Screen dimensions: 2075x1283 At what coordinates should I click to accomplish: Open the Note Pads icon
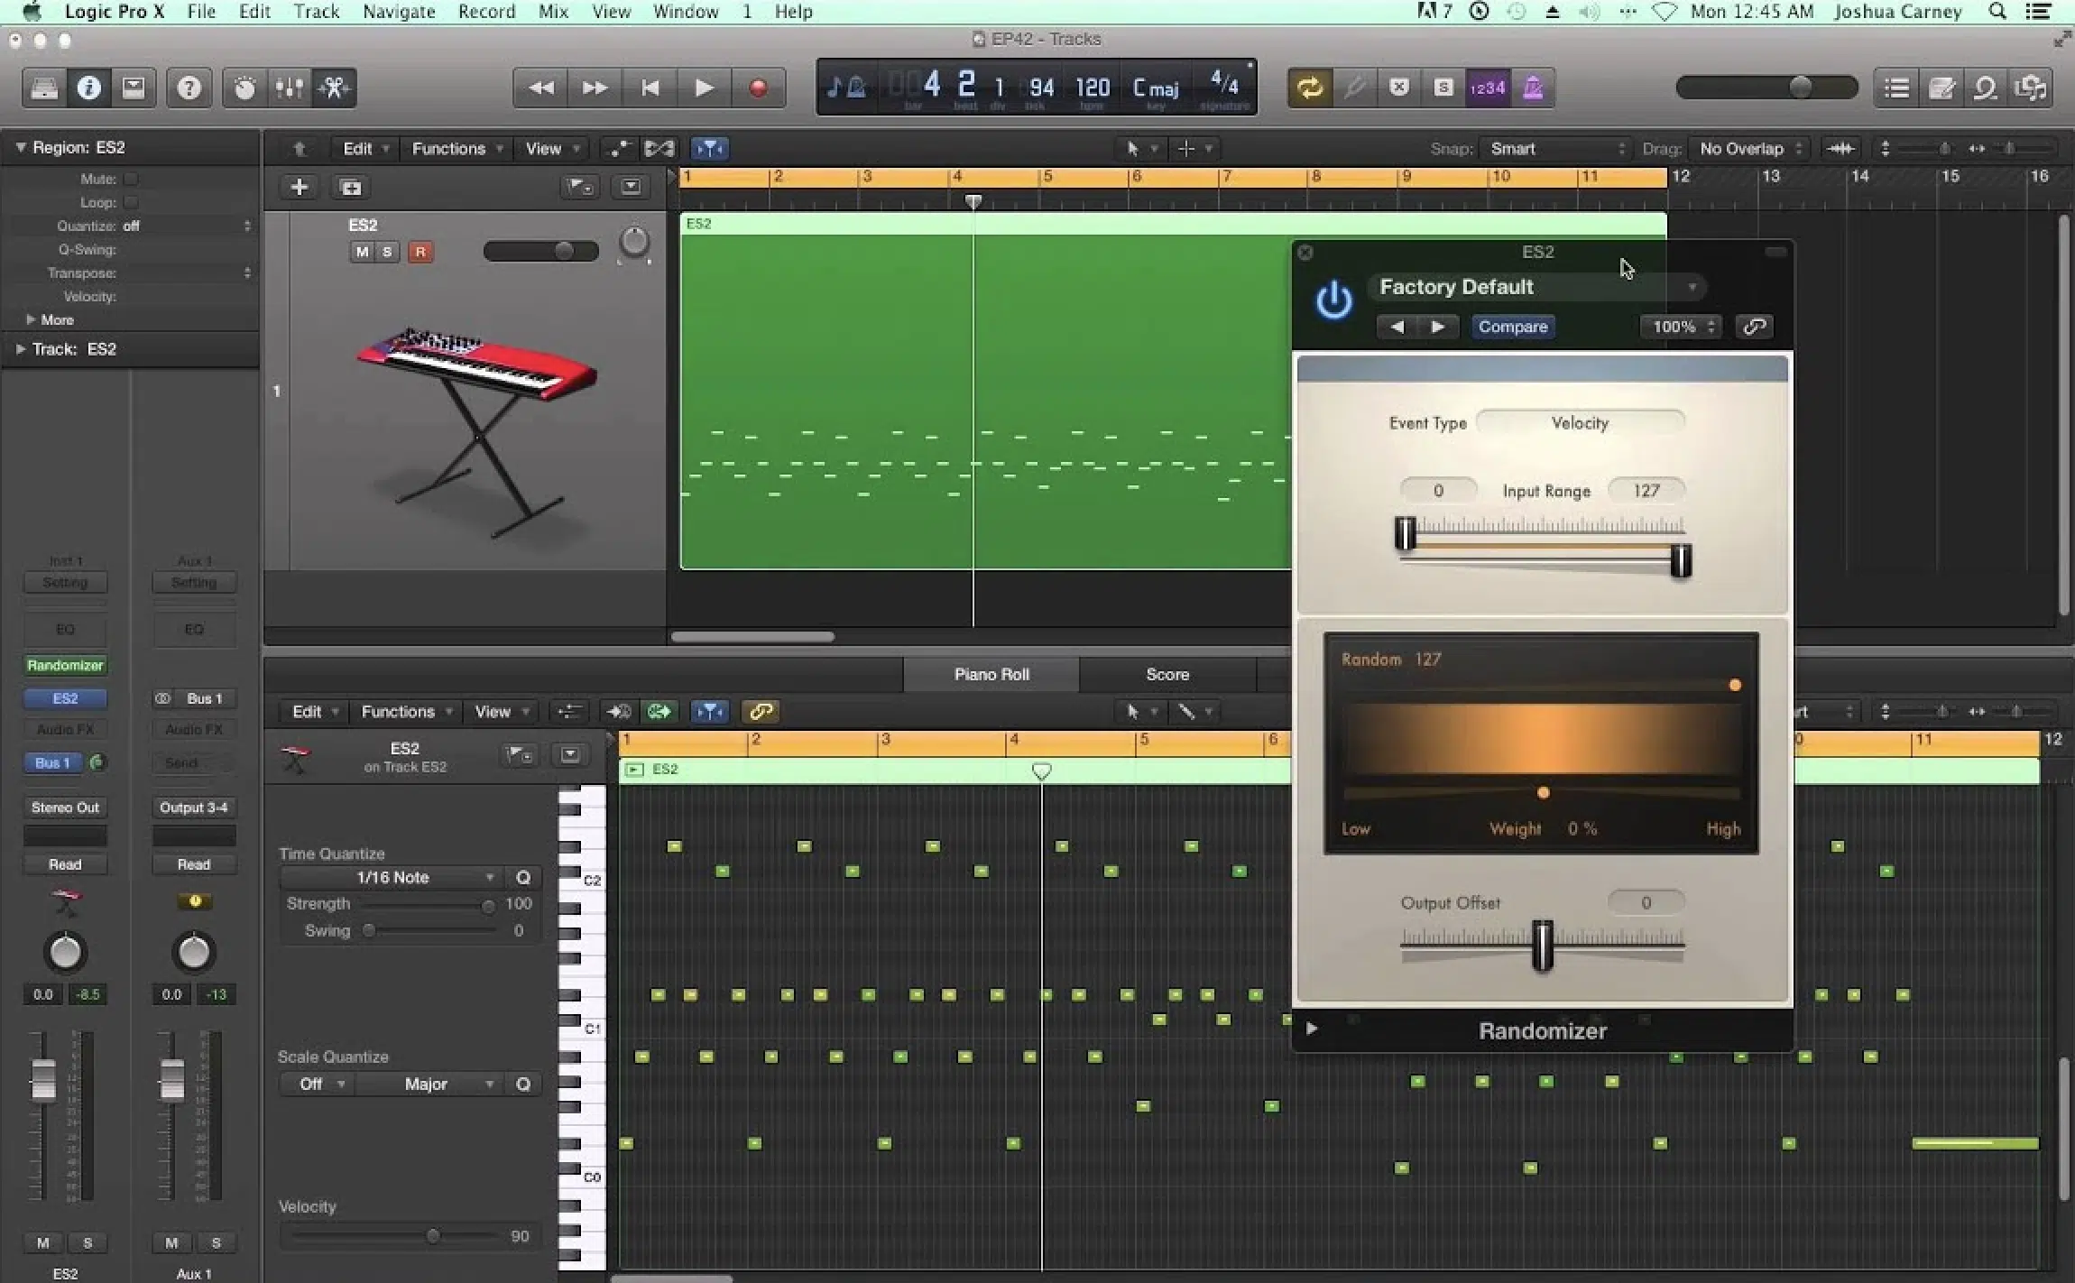[1941, 88]
